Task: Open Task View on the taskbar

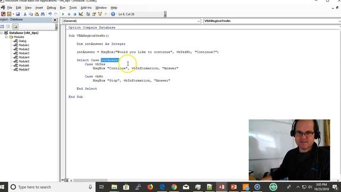Action: pos(102,187)
